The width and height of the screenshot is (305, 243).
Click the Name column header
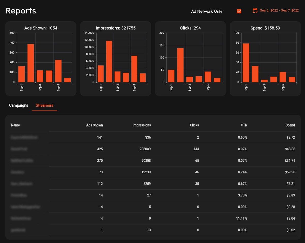point(15,125)
